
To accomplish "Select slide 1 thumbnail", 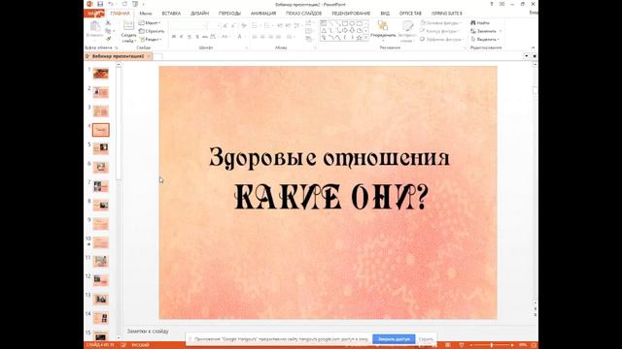I will point(100,74).
